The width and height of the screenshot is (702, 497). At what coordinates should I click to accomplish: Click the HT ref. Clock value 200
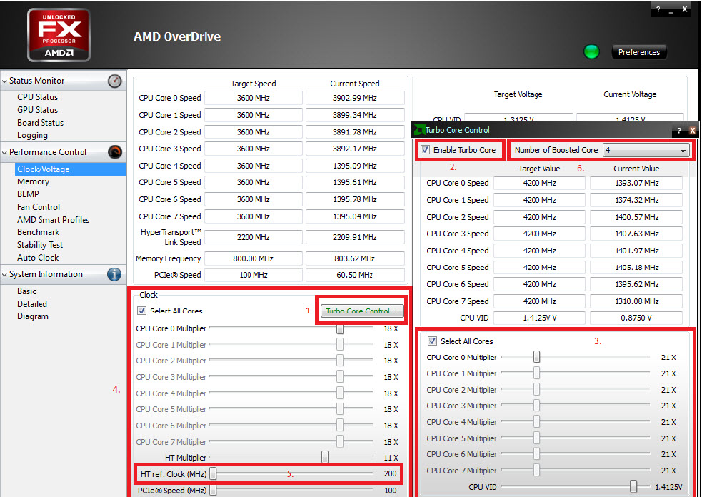click(x=391, y=473)
